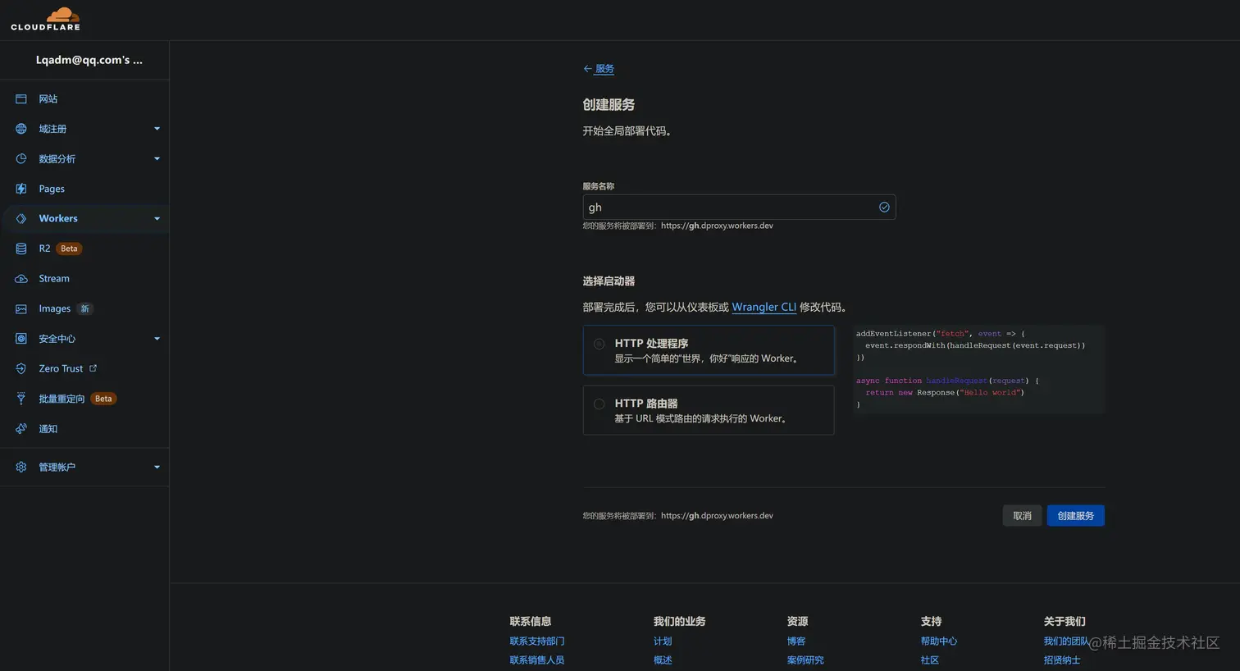This screenshot has width=1240, height=671.
Task: Open the 概述 footer link
Action: [663, 660]
